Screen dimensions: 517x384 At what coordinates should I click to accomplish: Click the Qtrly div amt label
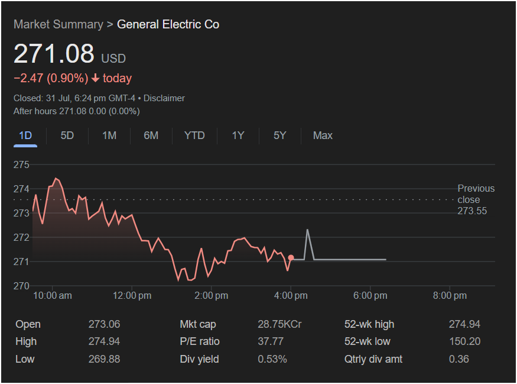[373, 359]
